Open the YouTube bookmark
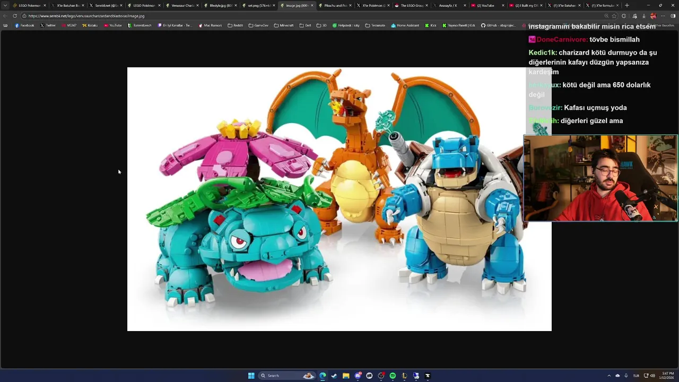The height and width of the screenshot is (382, 679). tap(112, 25)
